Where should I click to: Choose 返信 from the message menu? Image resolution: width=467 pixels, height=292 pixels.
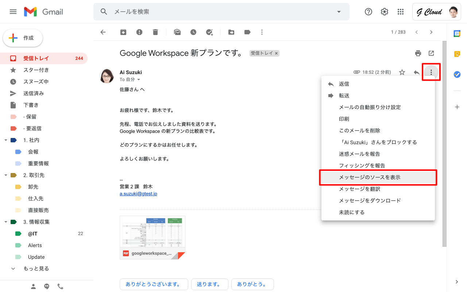coord(378,84)
